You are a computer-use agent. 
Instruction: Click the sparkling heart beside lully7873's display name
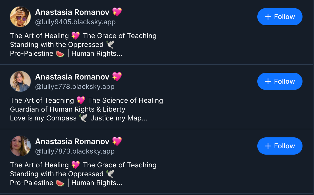(117, 141)
